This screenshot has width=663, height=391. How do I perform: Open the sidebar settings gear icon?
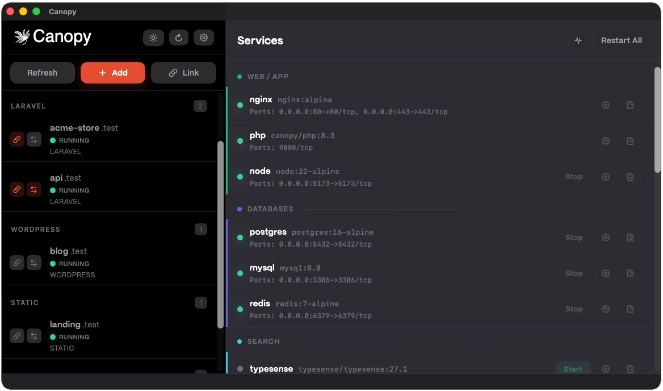204,38
